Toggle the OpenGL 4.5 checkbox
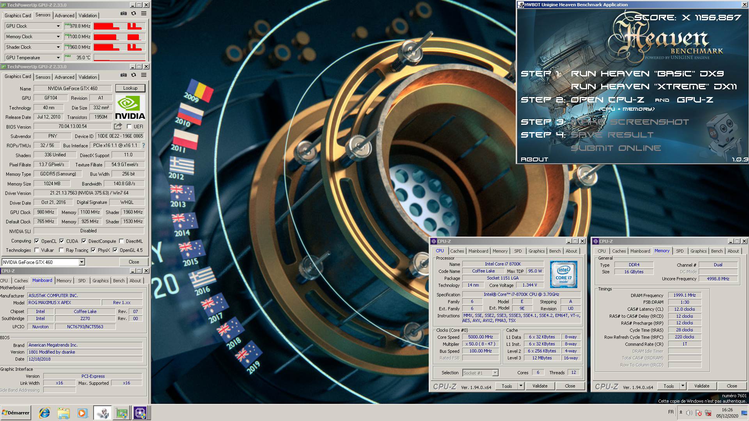This screenshot has height=421, width=749. click(x=115, y=250)
